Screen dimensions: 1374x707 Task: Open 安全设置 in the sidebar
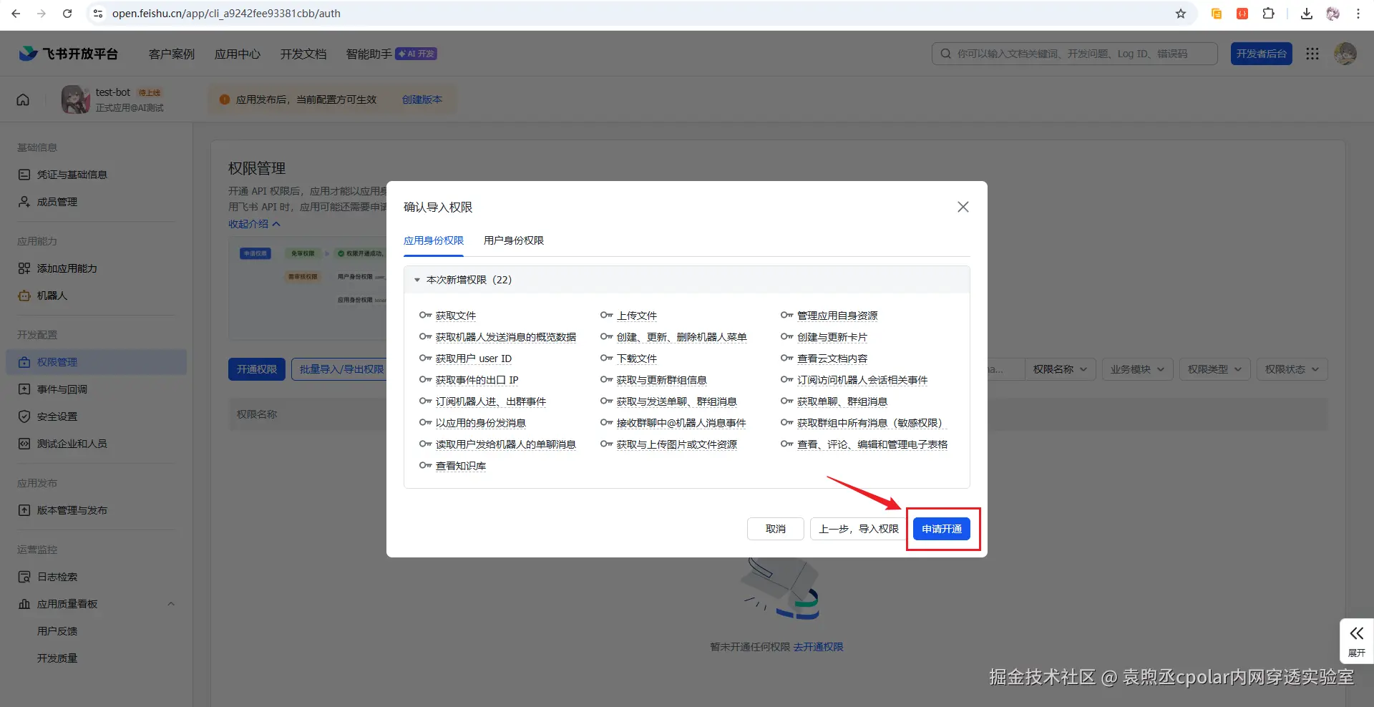point(97,416)
